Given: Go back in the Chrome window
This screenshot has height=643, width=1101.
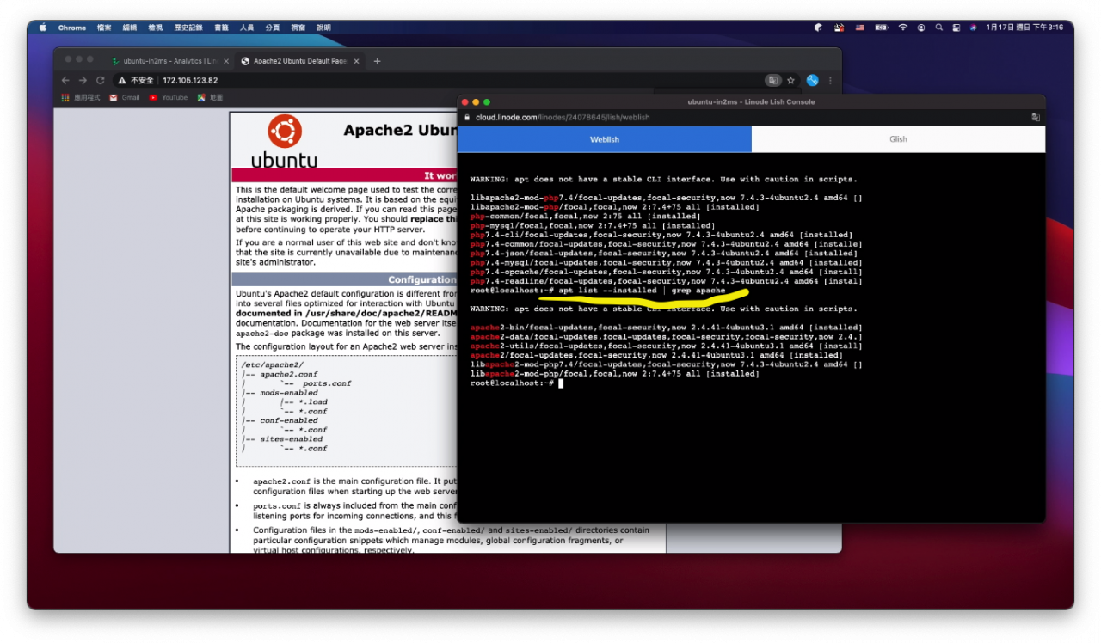Looking at the screenshot, I should point(65,80).
